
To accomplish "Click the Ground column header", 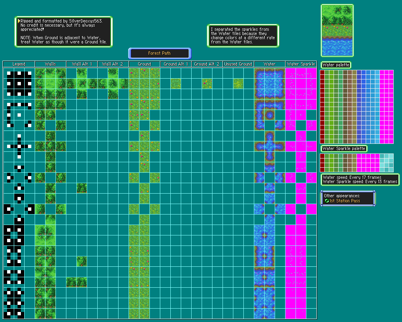I will [144, 64].
